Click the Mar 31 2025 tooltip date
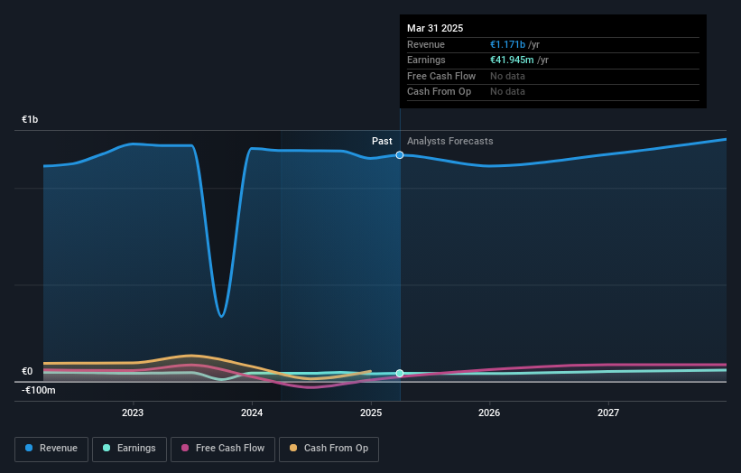Image resolution: width=741 pixels, height=473 pixels. [x=435, y=28]
